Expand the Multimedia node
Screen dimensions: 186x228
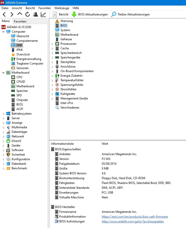pos(3,128)
